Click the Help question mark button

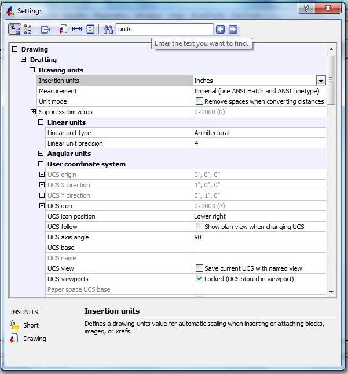point(306,8)
